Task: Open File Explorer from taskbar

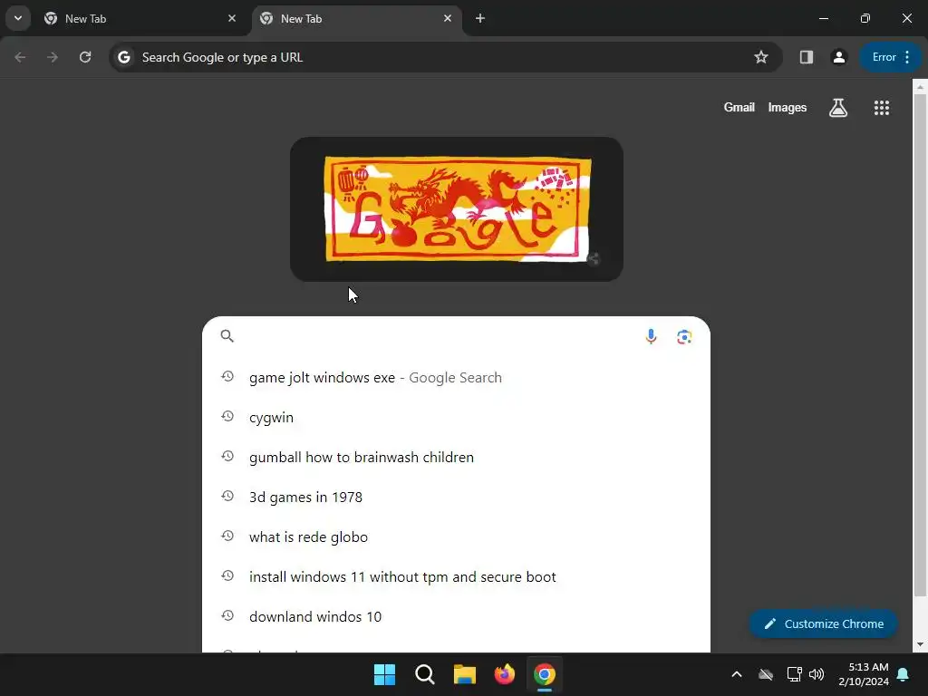Action: point(465,674)
